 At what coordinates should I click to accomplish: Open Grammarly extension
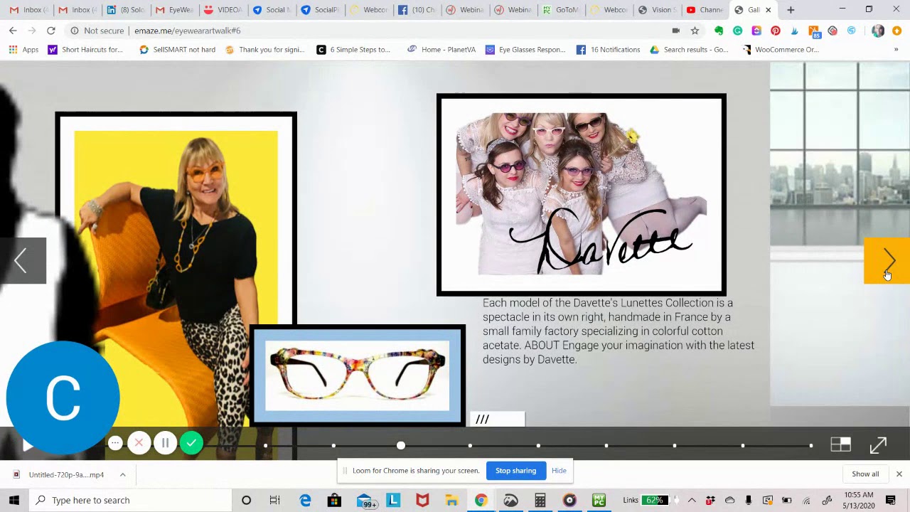[737, 31]
